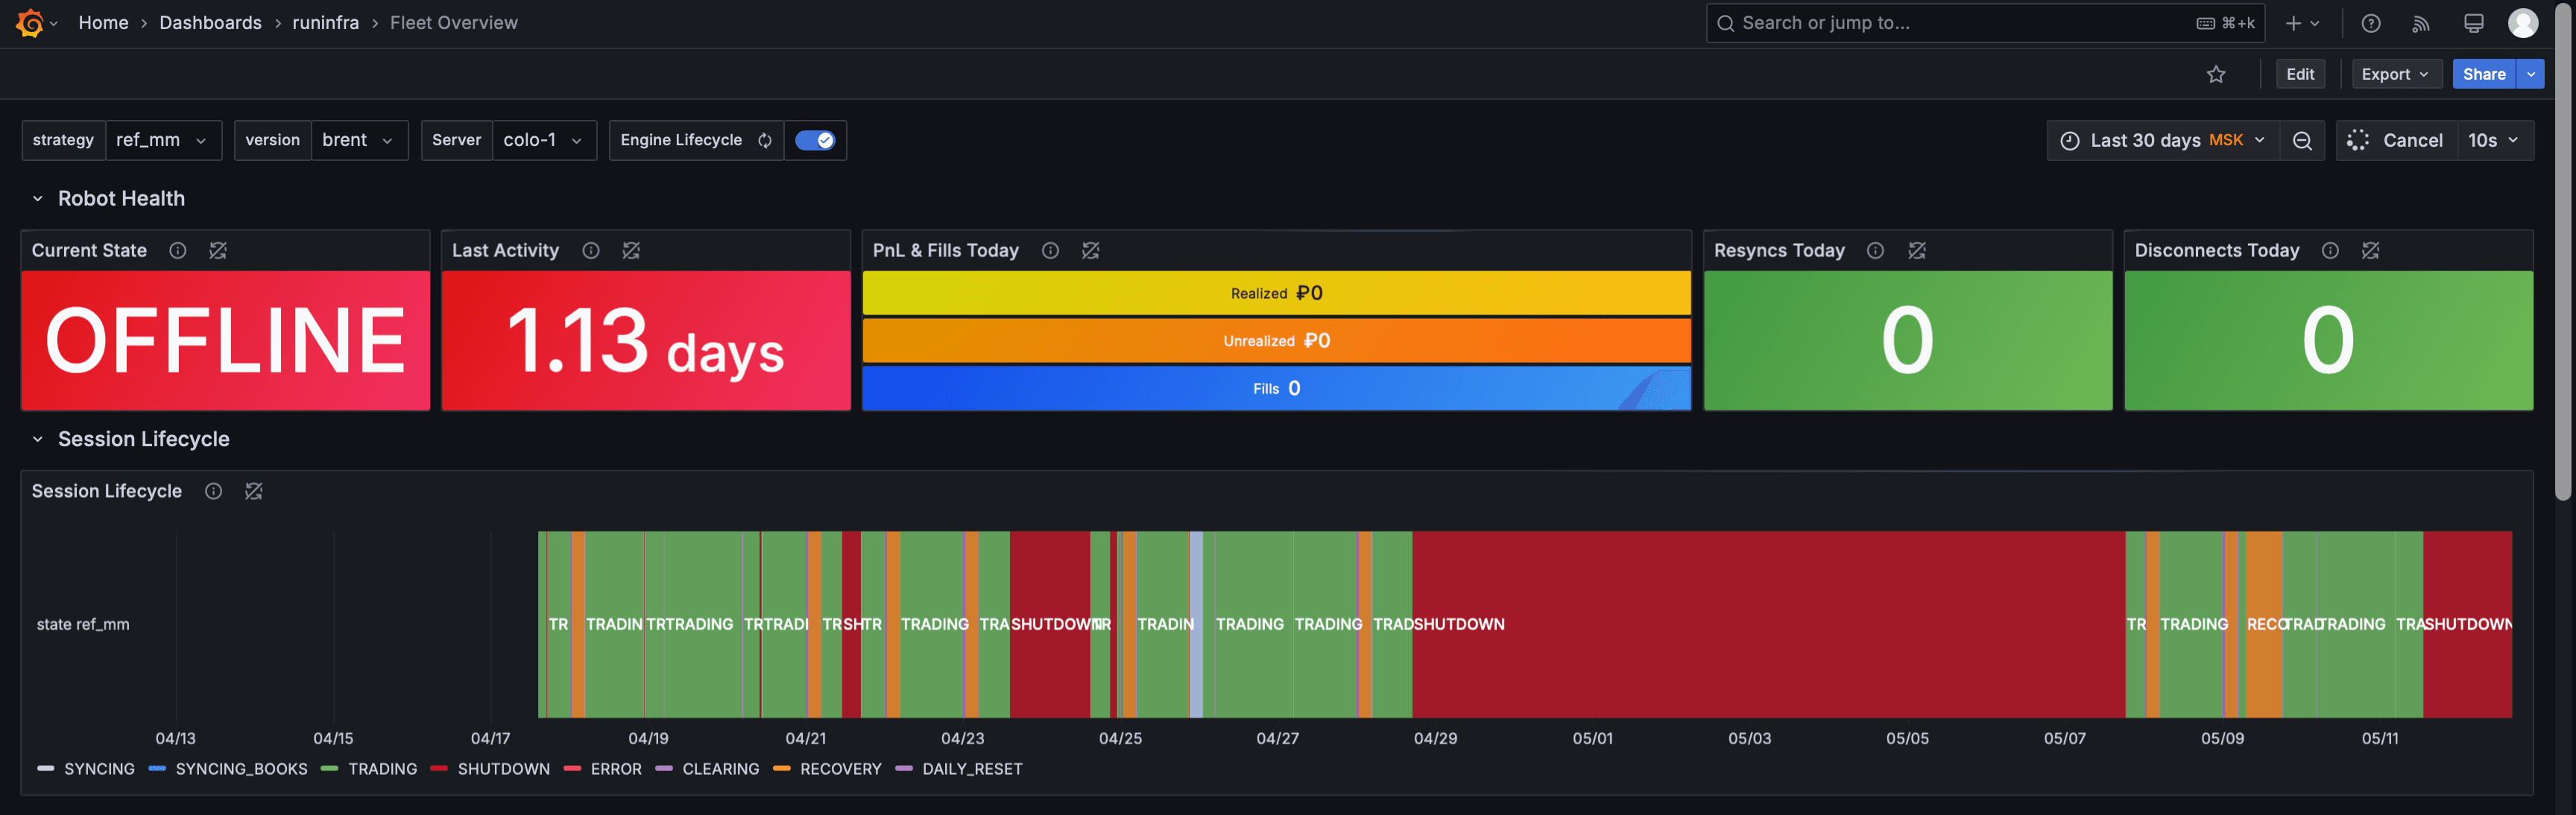Open the Last 30 days time picker

click(x=2163, y=141)
